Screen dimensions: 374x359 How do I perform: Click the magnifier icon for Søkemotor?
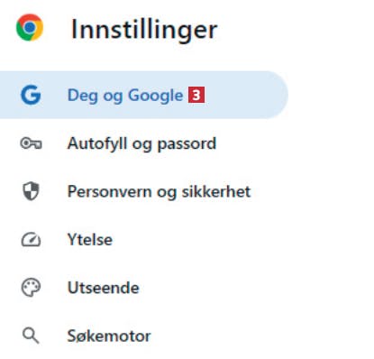(31, 336)
